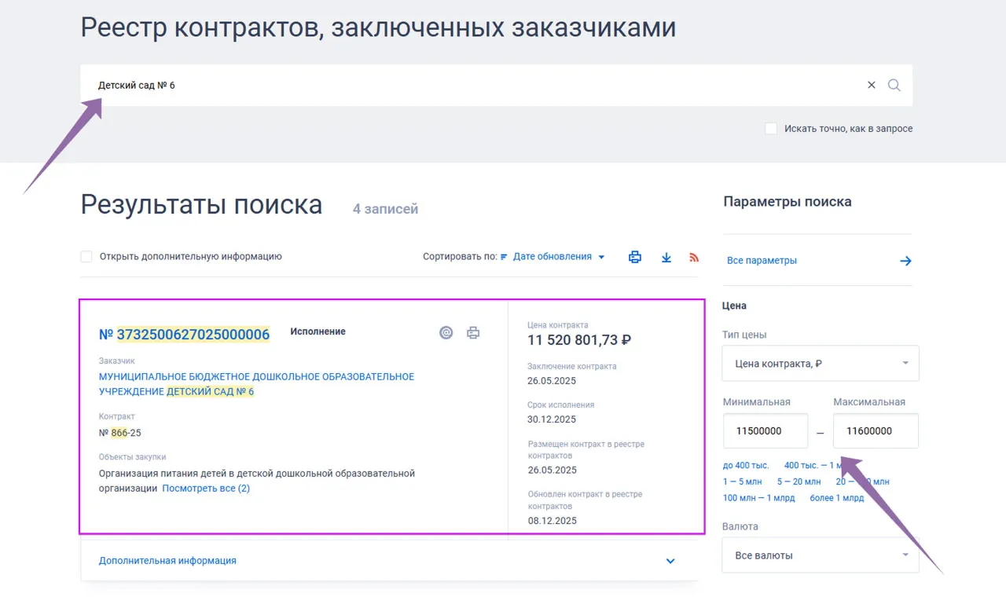The width and height of the screenshot is (1006, 597).
Task: Open contract number 3732500627025000006
Action: point(193,335)
